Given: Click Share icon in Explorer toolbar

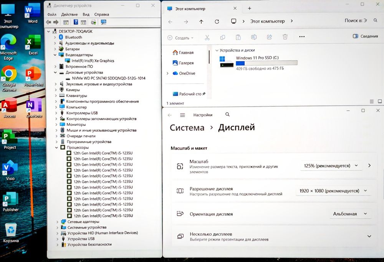Looking at the screenshot, I should pyautogui.click(x=270, y=37).
